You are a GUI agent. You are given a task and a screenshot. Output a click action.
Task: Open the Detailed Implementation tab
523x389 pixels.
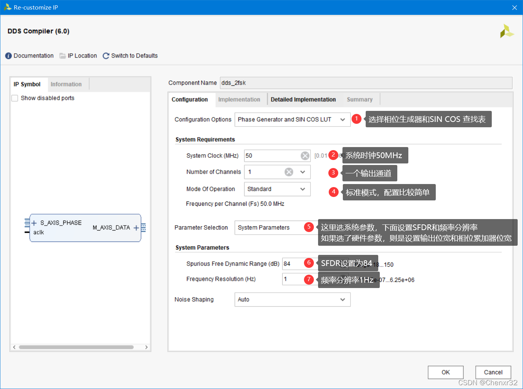pyautogui.click(x=303, y=99)
